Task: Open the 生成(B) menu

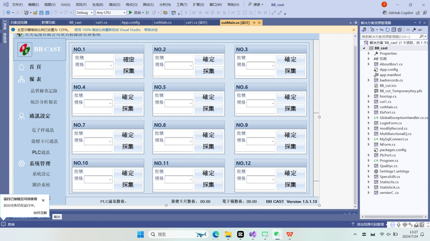Action: (98, 5)
